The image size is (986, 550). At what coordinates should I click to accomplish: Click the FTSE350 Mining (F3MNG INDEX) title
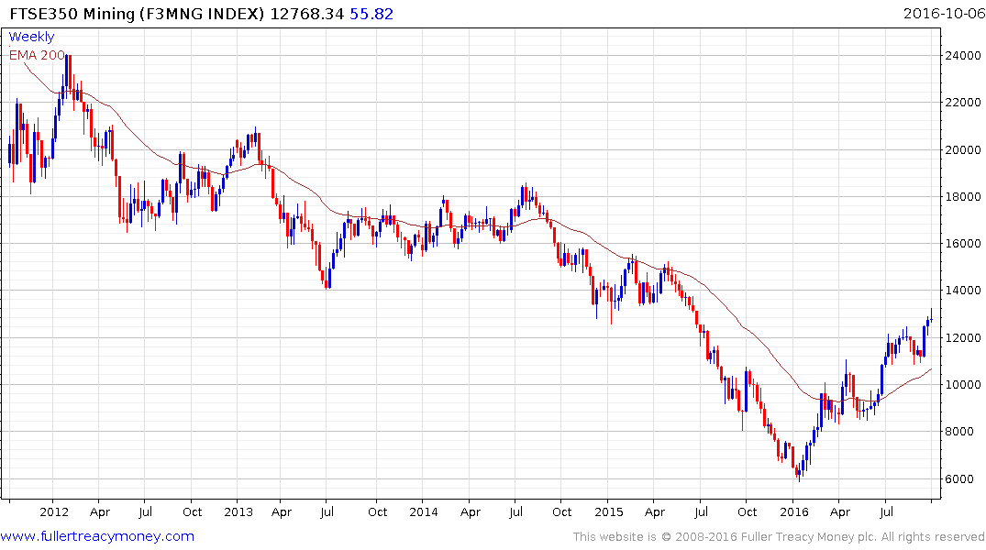[x=137, y=14]
